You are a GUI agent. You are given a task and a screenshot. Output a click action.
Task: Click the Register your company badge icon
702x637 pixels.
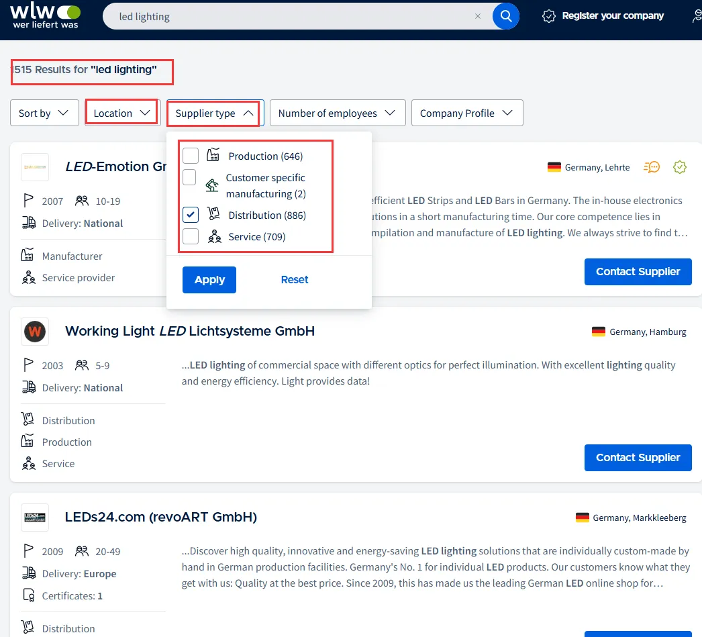(548, 16)
